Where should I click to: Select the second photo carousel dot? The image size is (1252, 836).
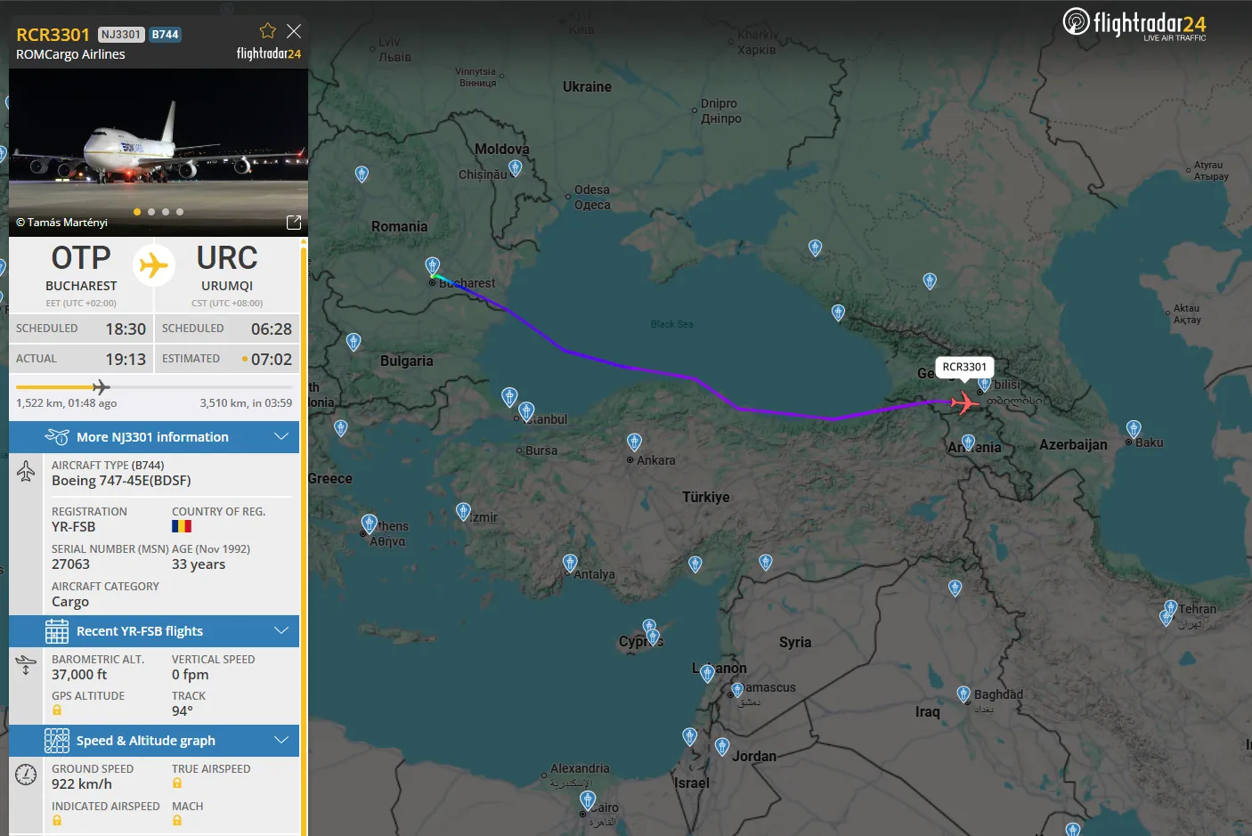(x=151, y=212)
